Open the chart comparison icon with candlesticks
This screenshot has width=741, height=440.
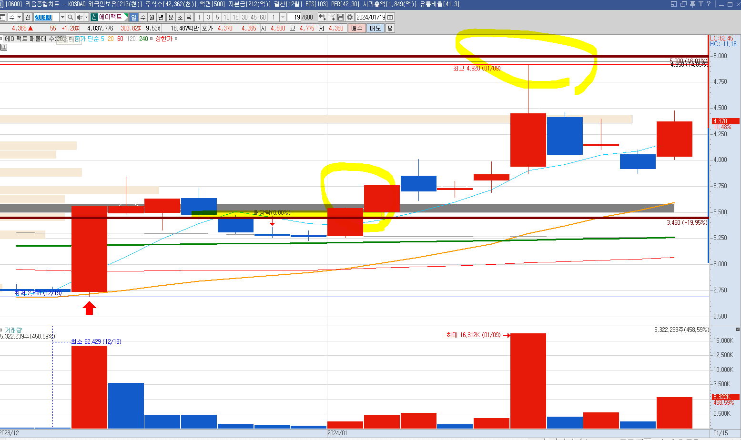click(x=323, y=17)
